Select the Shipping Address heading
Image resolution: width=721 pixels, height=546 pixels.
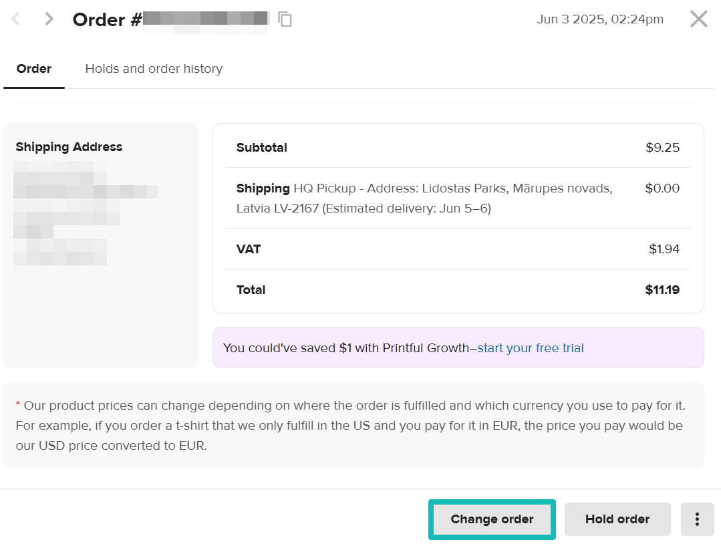[x=69, y=147]
